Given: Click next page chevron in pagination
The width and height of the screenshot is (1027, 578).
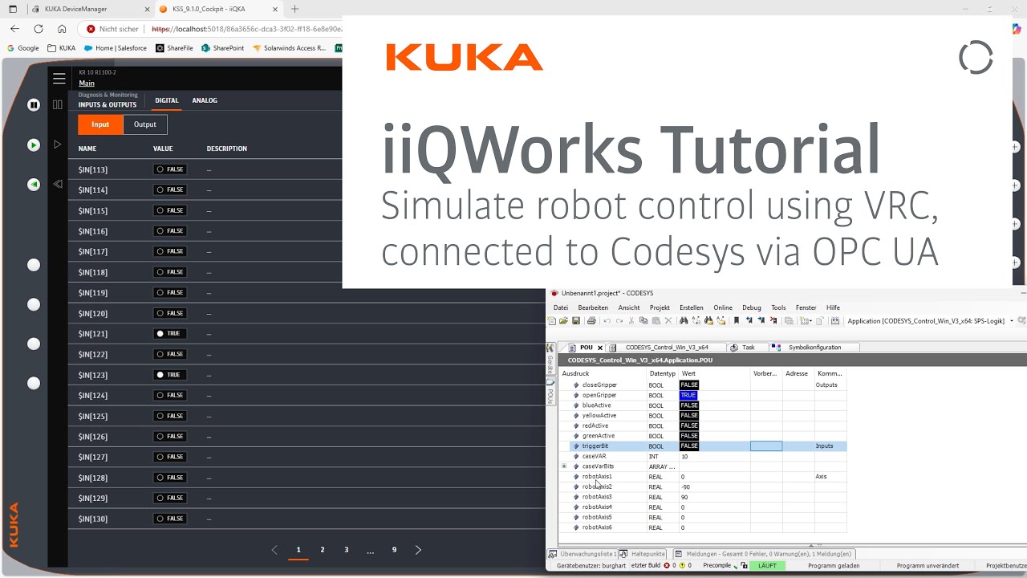Looking at the screenshot, I should tap(418, 550).
